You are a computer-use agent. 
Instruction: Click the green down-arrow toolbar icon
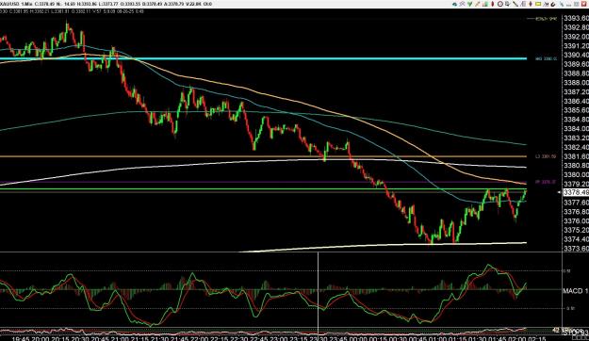pos(470,4)
